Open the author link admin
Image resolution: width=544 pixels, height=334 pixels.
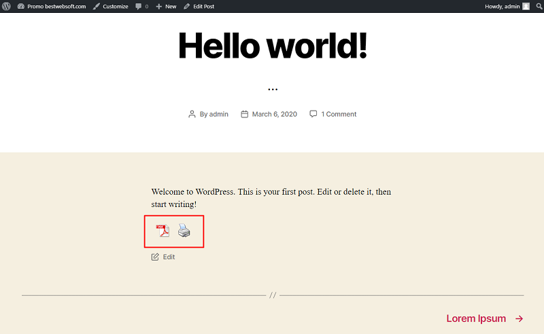point(218,114)
